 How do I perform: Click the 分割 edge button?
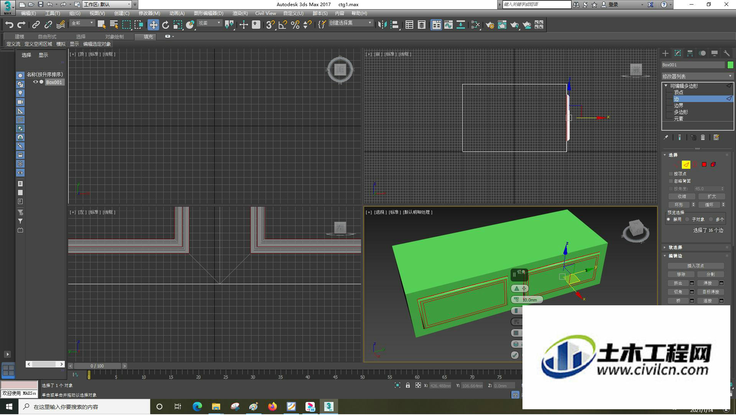(711, 275)
